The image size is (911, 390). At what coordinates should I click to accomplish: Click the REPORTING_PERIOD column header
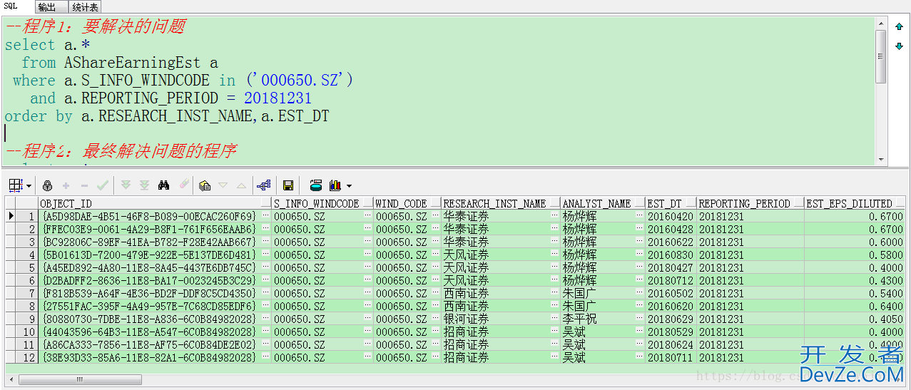click(x=750, y=203)
